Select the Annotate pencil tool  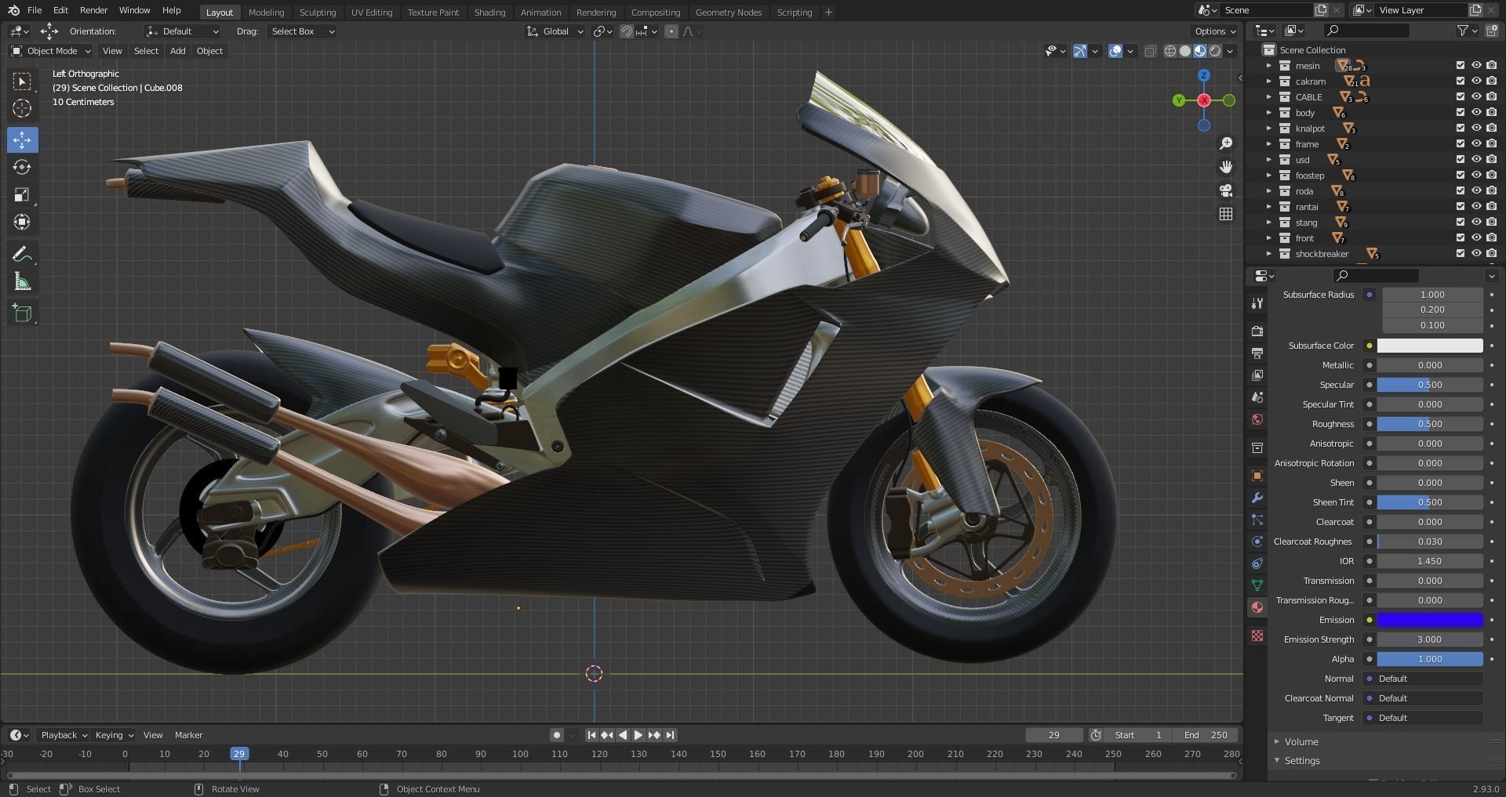point(22,255)
